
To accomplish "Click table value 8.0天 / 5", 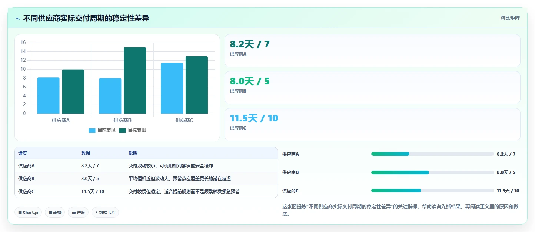I will tap(90, 178).
